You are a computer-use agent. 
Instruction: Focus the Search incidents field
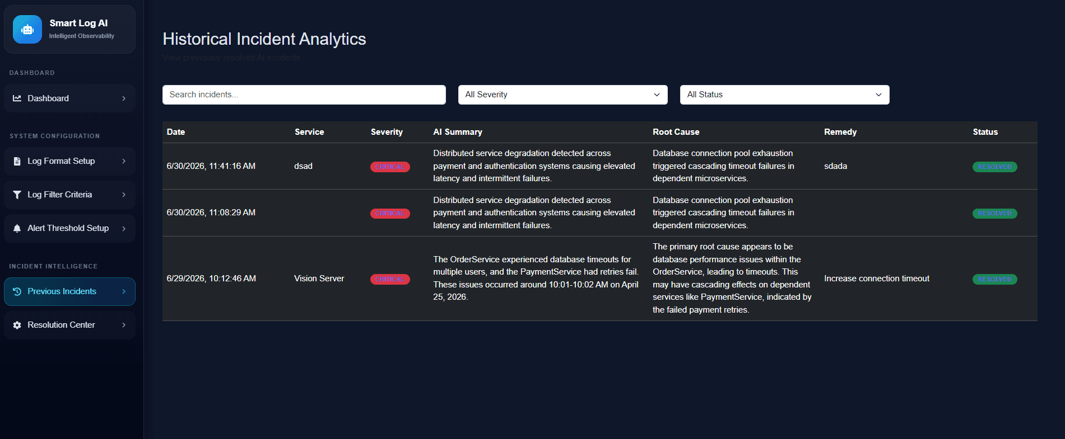(x=304, y=95)
